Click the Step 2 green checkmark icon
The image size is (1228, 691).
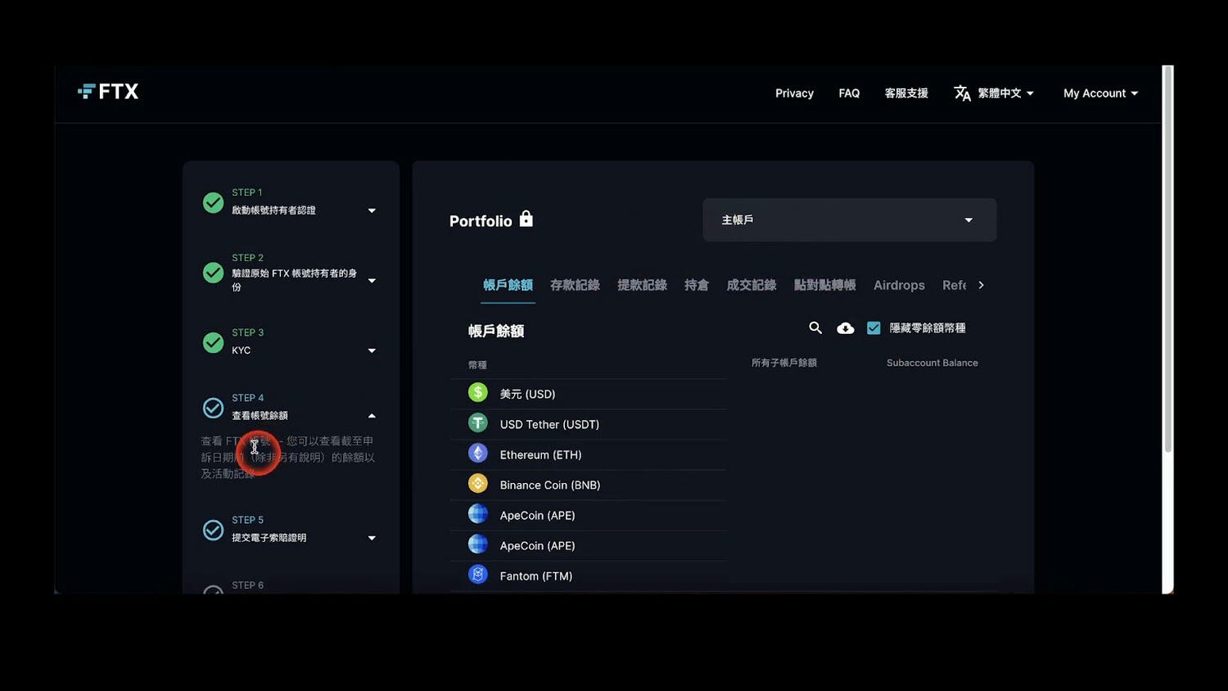point(213,273)
